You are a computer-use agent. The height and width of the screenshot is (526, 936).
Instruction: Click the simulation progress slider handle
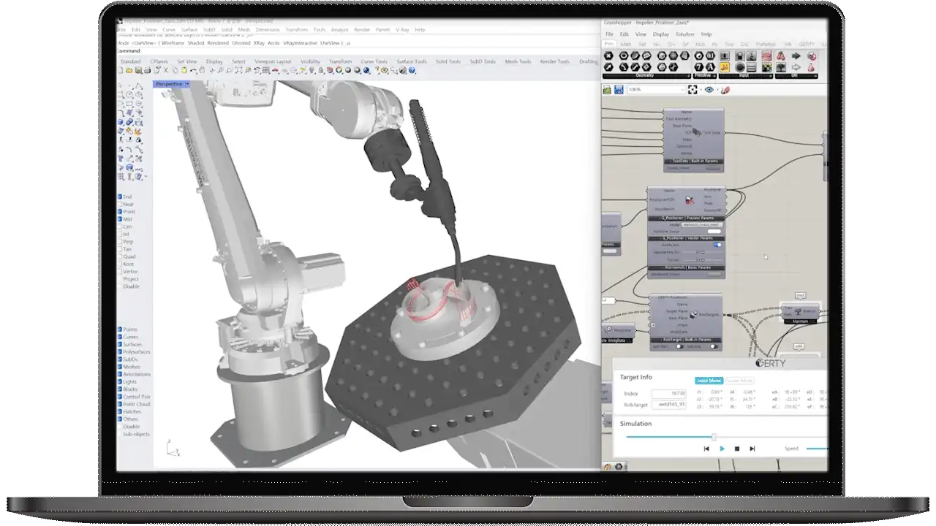(x=714, y=437)
